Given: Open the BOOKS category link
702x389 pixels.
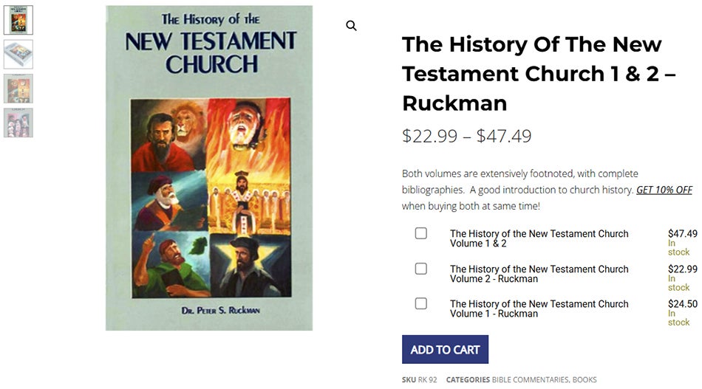Looking at the screenshot, I should point(585,380).
